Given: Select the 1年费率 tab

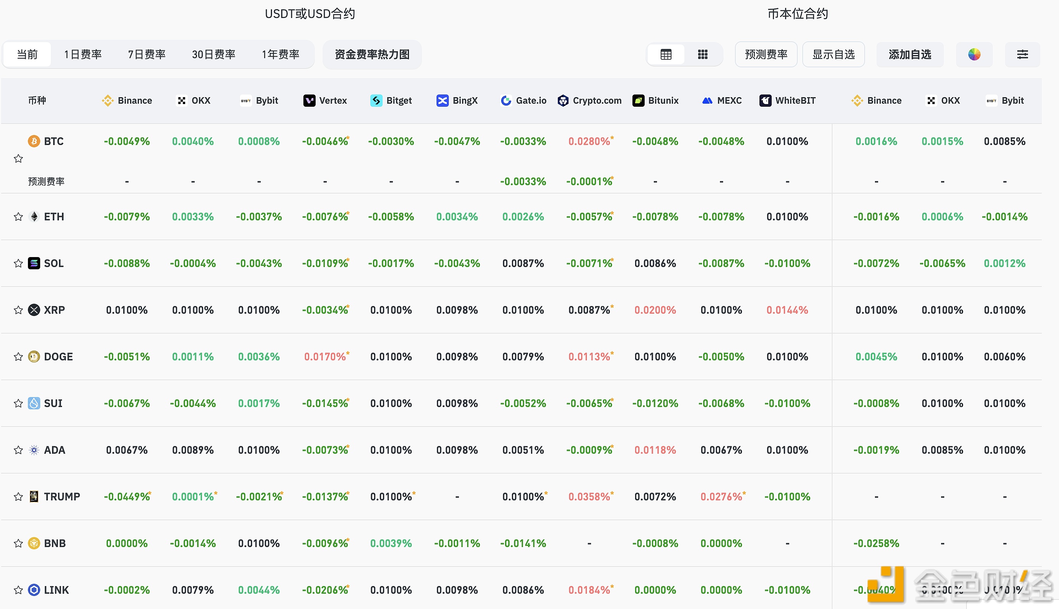Looking at the screenshot, I should (x=280, y=54).
